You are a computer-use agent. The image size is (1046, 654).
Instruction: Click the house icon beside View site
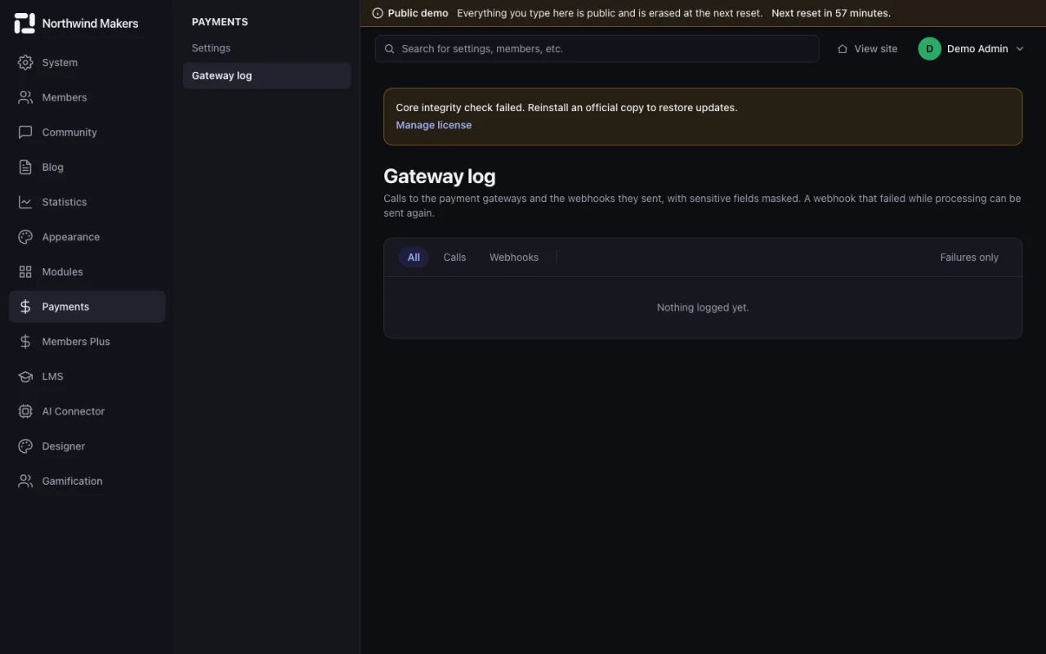pyautogui.click(x=843, y=49)
